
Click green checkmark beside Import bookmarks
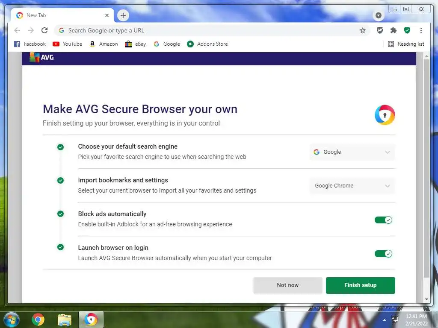(x=60, y=181)
